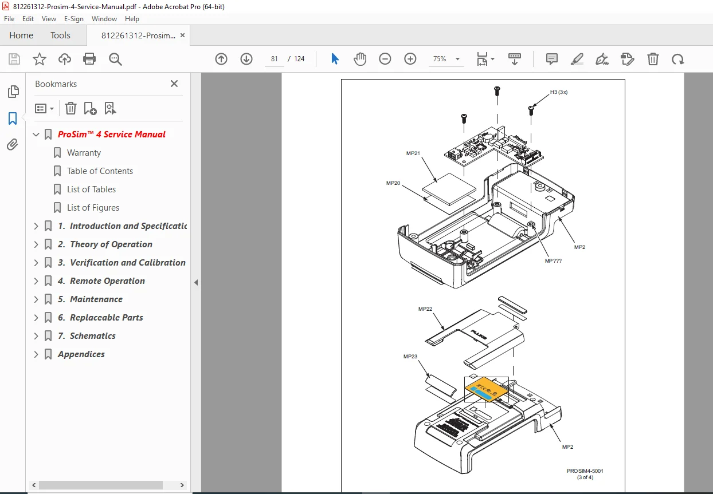Image resolution: width=713 pixels, height=494 pixels.
Task: Open the Edit menu
Action: pos(28,19)
